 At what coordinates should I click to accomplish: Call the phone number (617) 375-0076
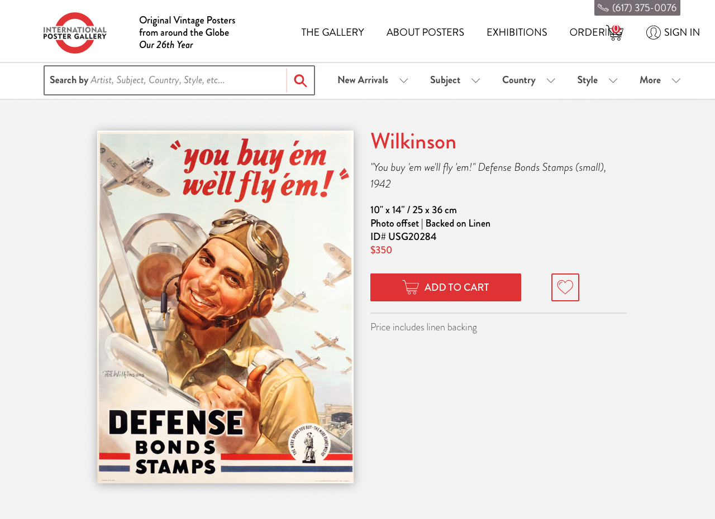click(x=644, y=8)
